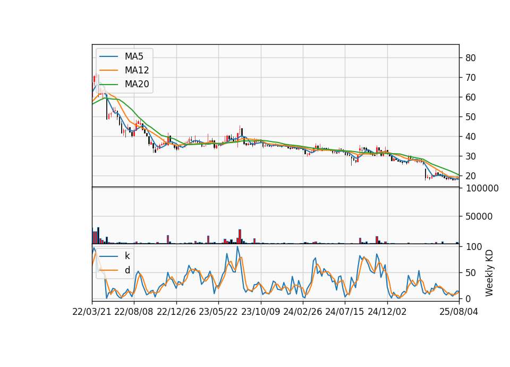Viewport: 510px width, 367px height.
Task: Click the Weekly KD axis title
Action: point(489,273)
